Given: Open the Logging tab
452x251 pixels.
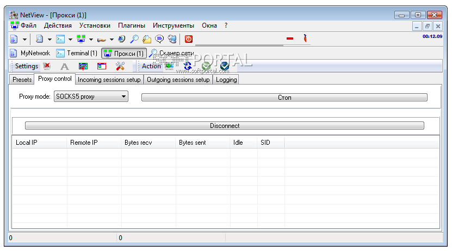Looking at the screenshot, I should [x=226, y=80].
